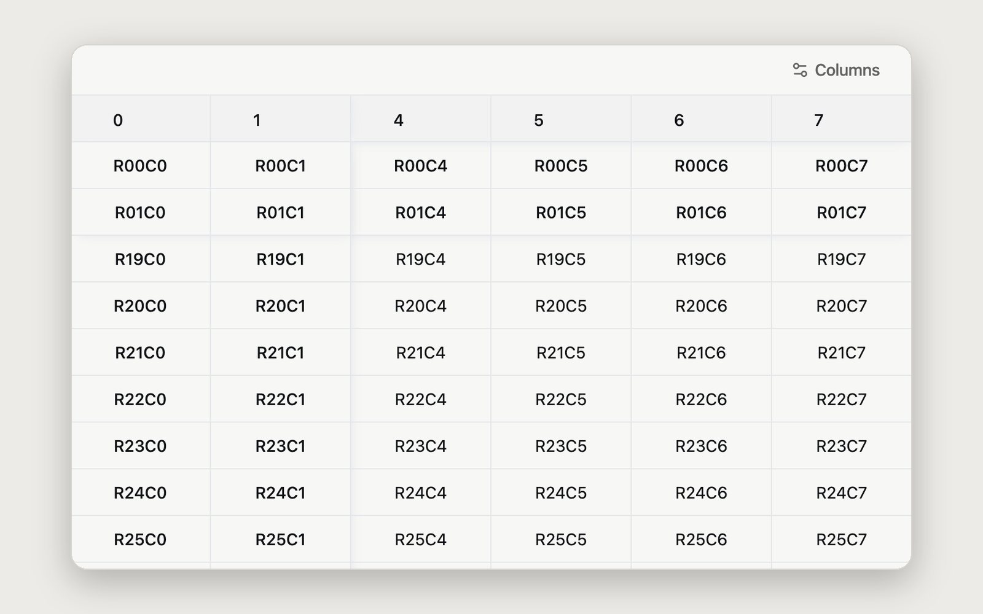
Task: Click cell R24C1
Action: click(x=281, y=492)
